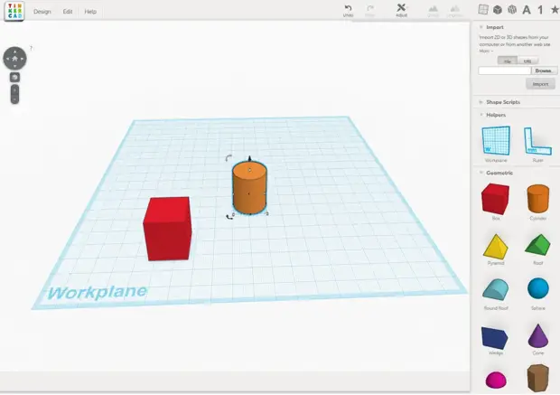Click the Undo icon
This screenshot has width=560, height=395.
pos(348,8)
